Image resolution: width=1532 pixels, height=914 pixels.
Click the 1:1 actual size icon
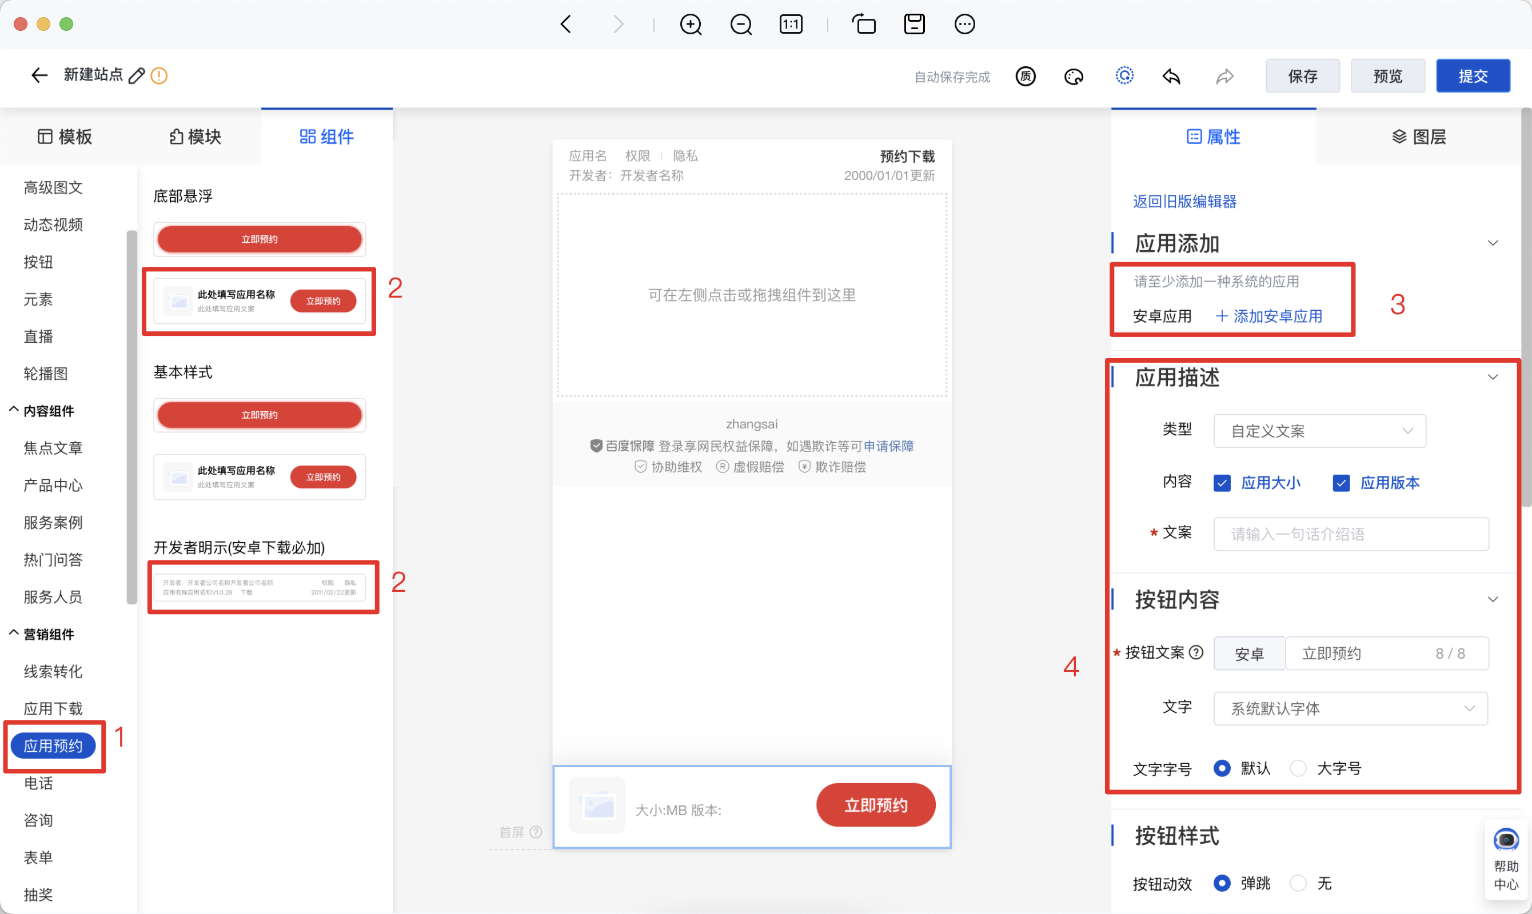click(791, 25)
